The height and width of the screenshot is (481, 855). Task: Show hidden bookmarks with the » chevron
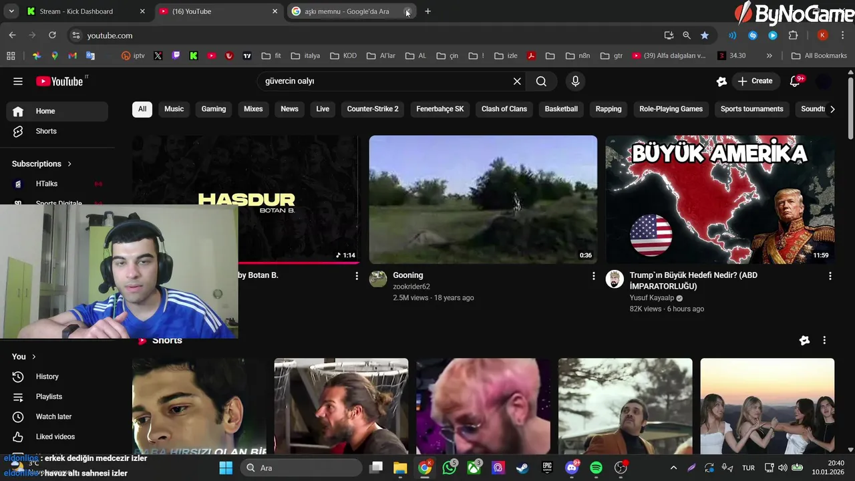pos(769,56)
